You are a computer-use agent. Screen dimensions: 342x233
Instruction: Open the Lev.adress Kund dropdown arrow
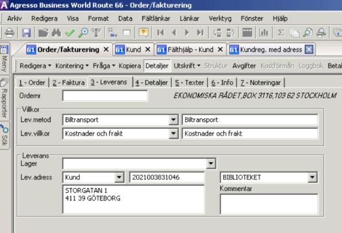[x=119, y=177]
